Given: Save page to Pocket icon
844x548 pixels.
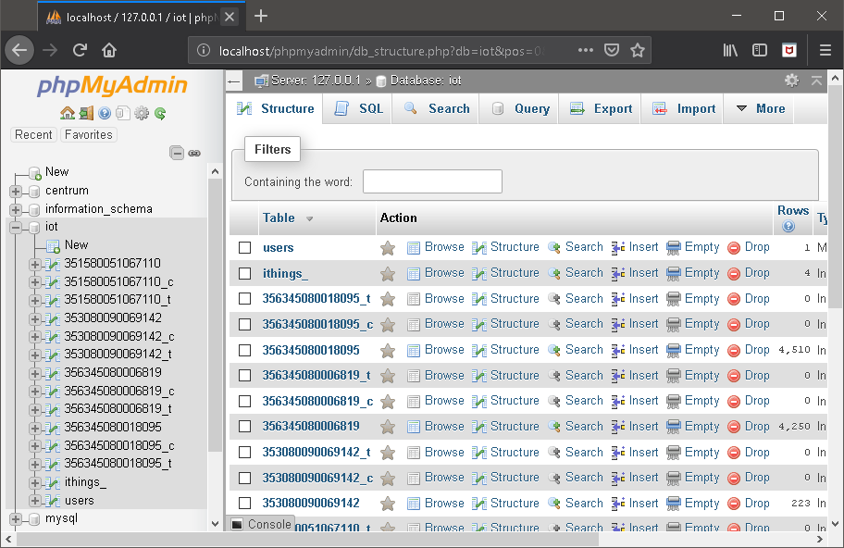Looking at the screenshot, I should (x=612, y=50).
